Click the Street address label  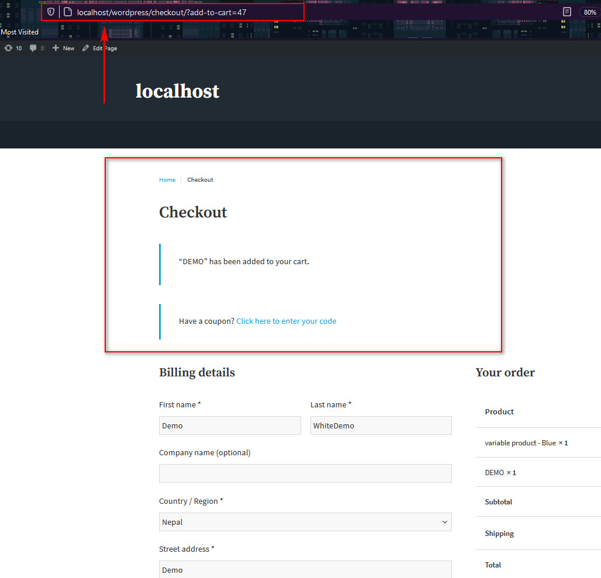point(186,549)
